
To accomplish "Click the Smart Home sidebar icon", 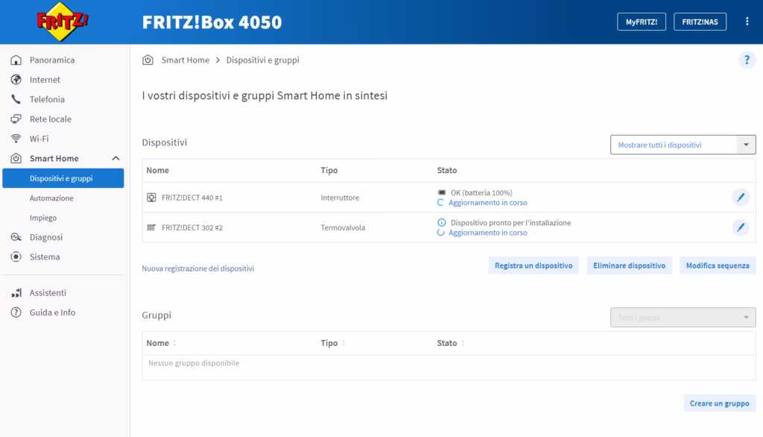I will 16,158.
